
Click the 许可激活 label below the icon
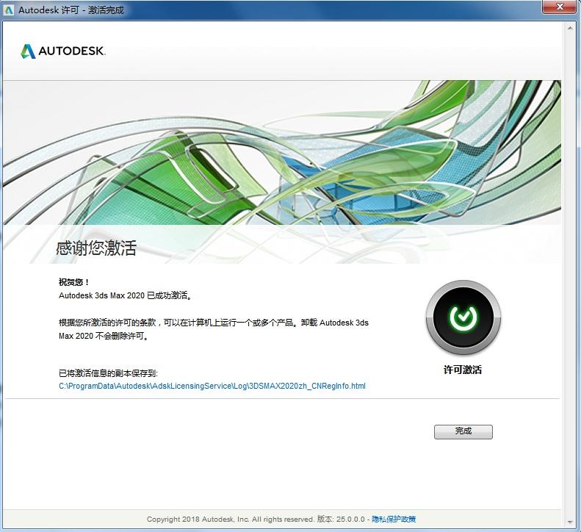pos(463,370)
